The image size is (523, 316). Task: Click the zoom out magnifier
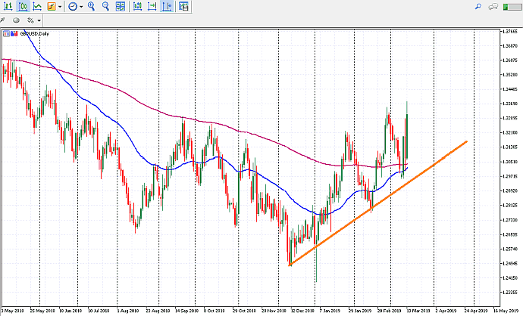106,7
